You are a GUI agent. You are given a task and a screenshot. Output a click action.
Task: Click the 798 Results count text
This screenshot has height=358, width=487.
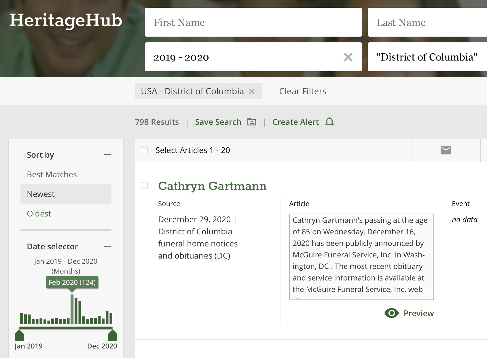click(157, 122)
